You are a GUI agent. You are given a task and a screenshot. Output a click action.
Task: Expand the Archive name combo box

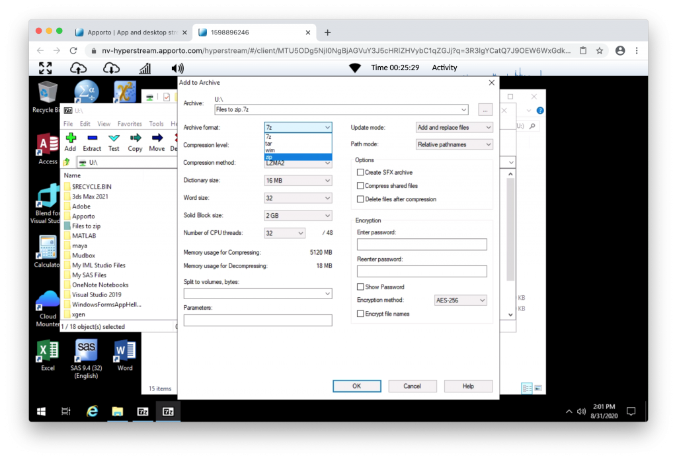point(463,110)
